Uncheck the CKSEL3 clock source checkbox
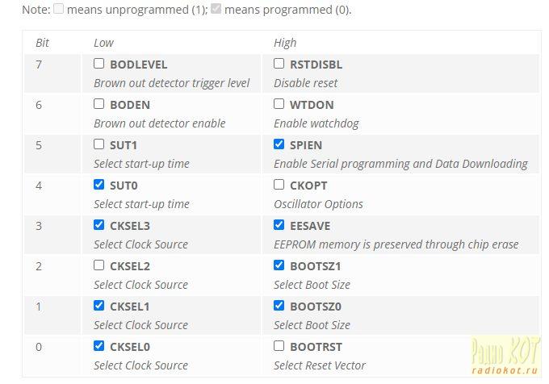This screenshot has height=384, width=549. (x=98, y=225)
